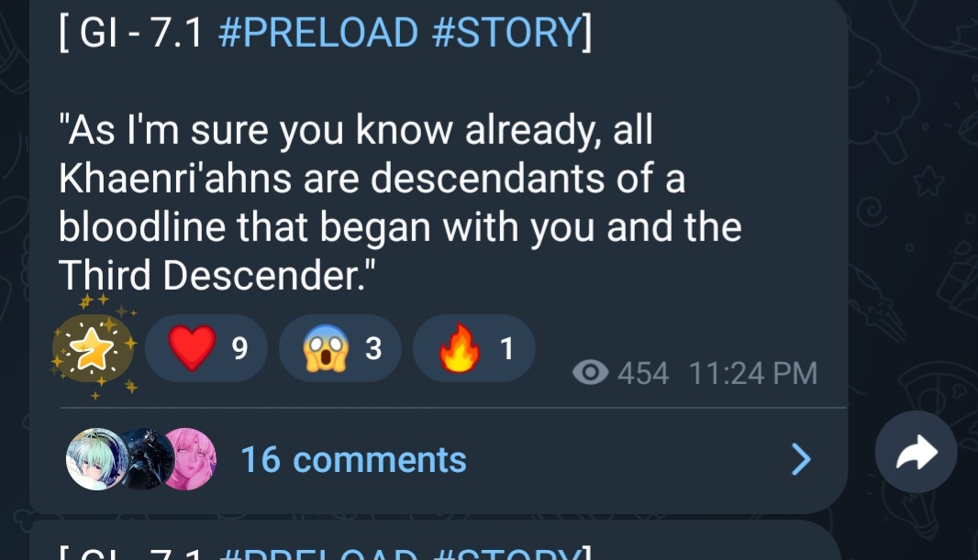Screen dimensions: 978x560
Task: Tap the next post's partially visible header
Action: pyautogui.click(x=327, y=552)
